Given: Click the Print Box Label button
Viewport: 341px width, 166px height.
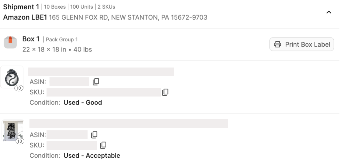Looking at the screenshot, I should 302,44.
